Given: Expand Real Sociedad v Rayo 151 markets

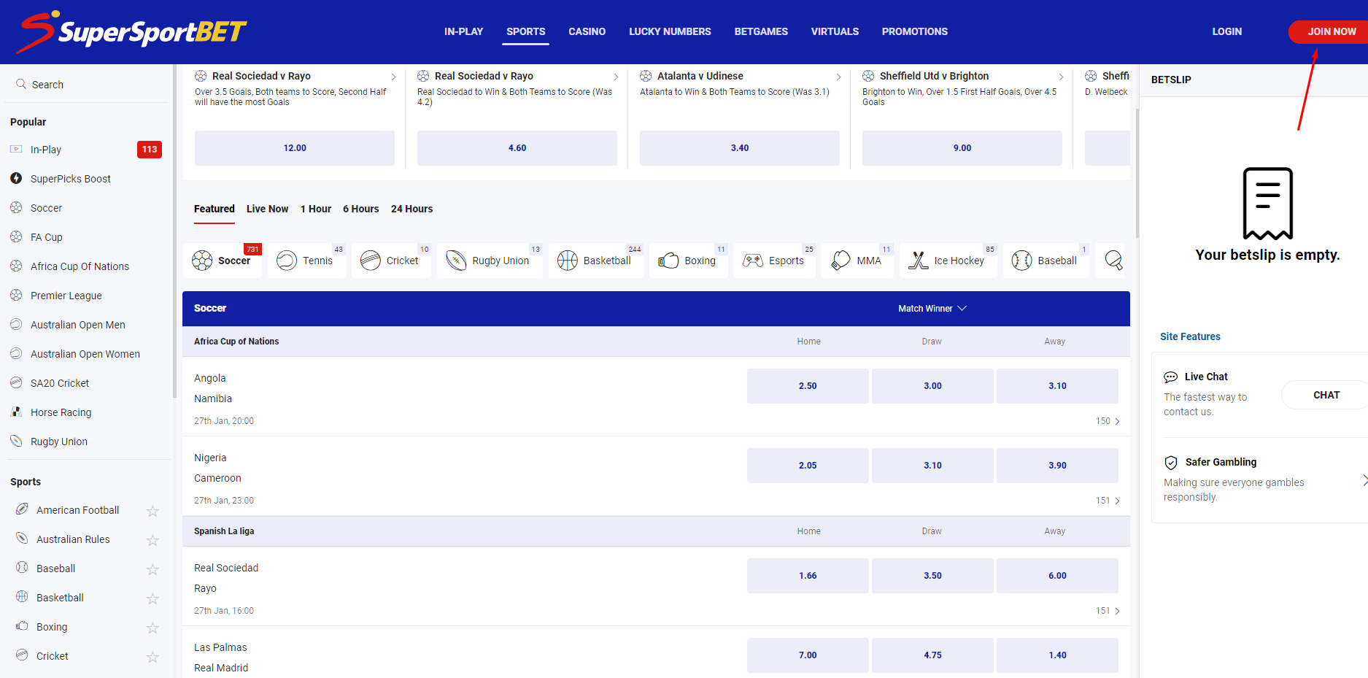Looking at the screenshot, I should 1108,611.
